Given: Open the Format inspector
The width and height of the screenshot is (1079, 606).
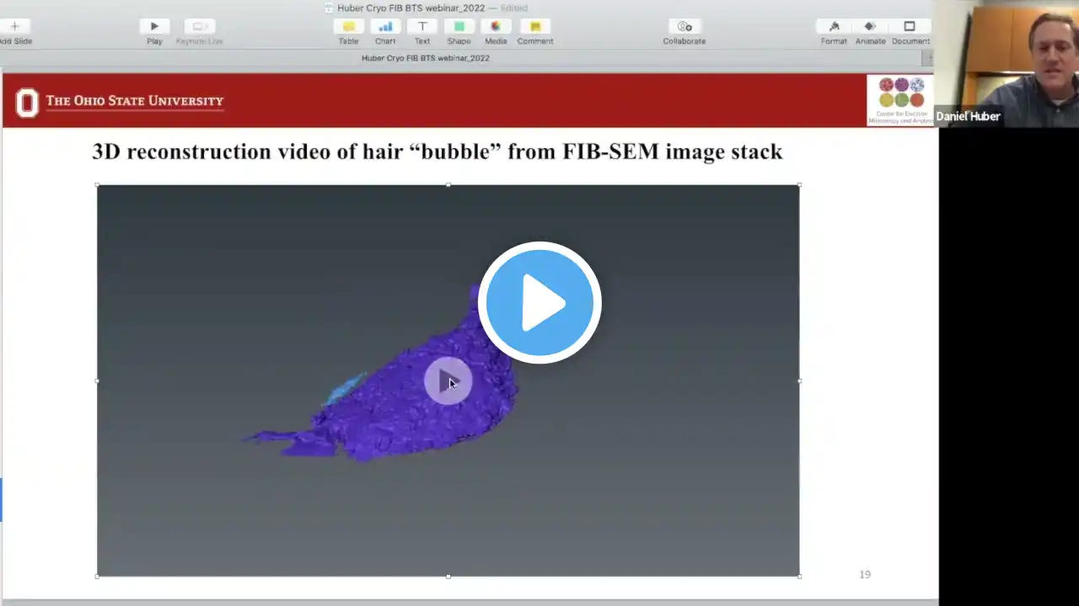Looking at the screenshot, I should coord(834,26).
